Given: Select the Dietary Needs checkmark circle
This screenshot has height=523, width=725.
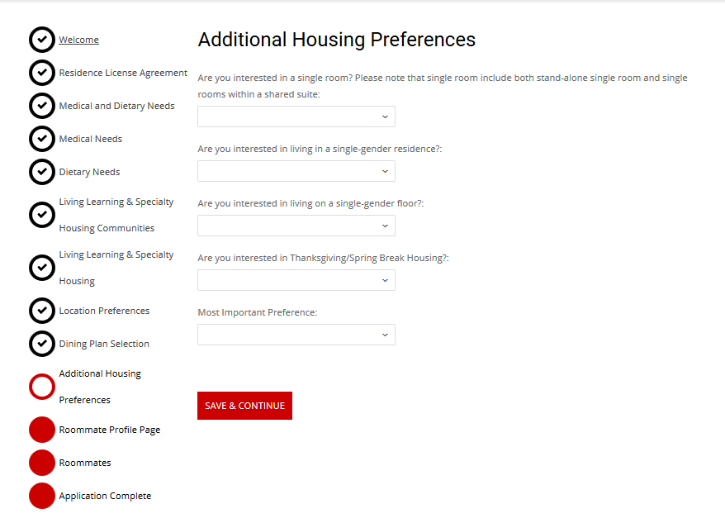Looking at the screenshot, I should pyautogui.click(x=42, y=172).
